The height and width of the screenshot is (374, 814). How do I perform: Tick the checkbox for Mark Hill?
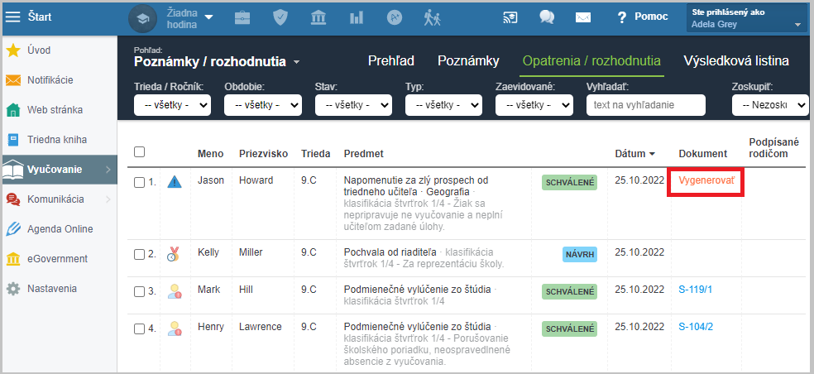(x=139, y=291)
